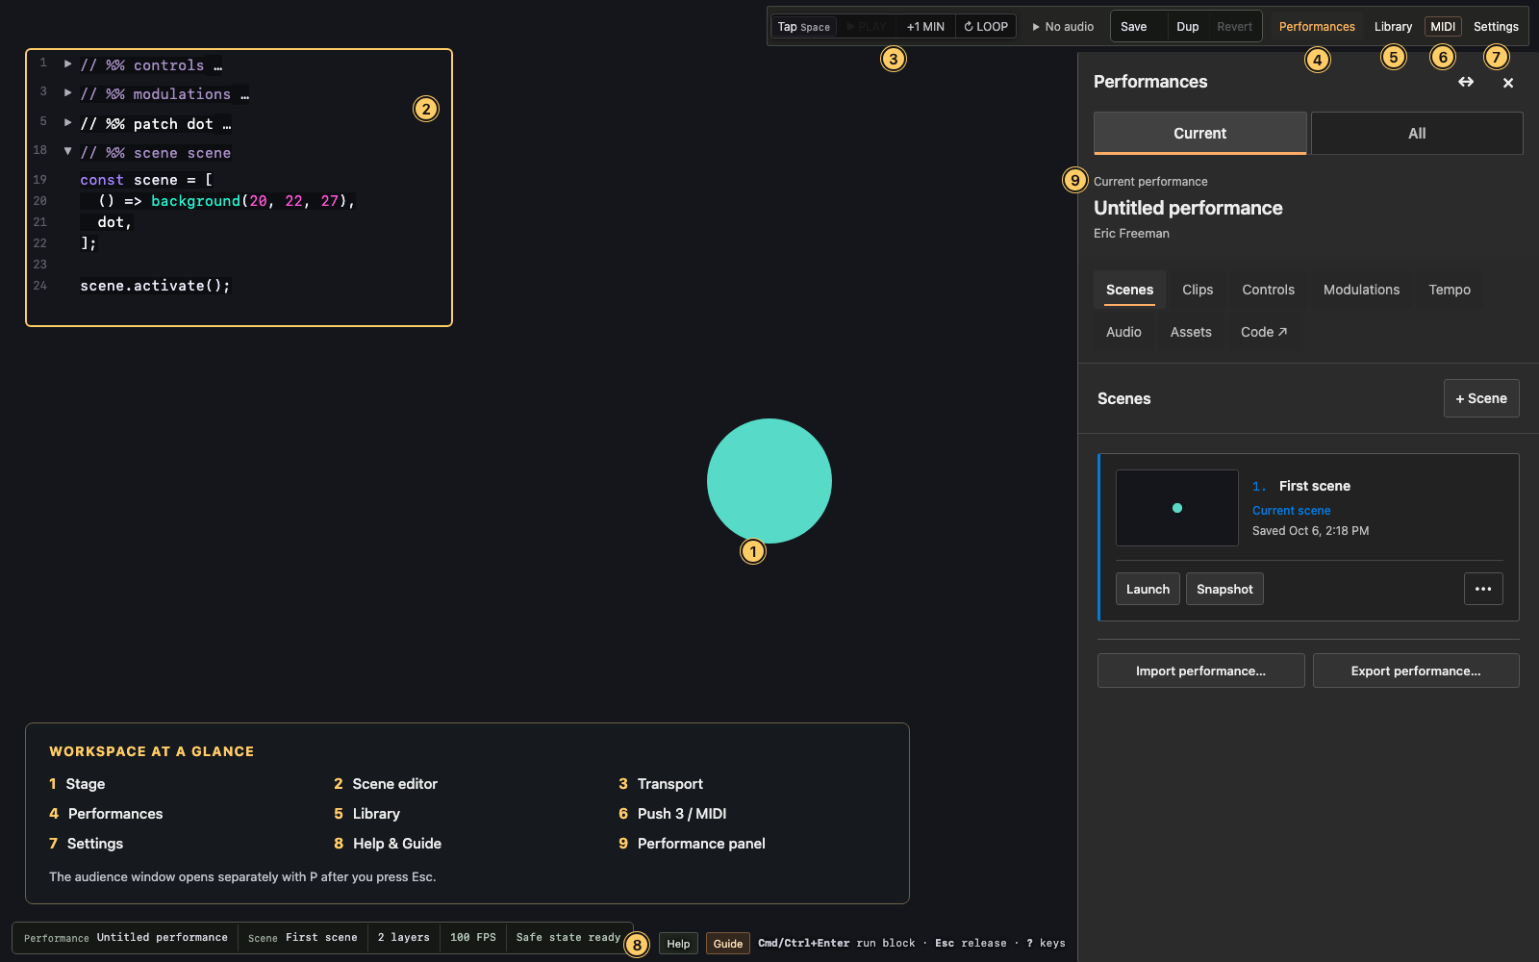Collapse the scene code block
Viewport: 1539px width, 962px height.
coord(67,151)
